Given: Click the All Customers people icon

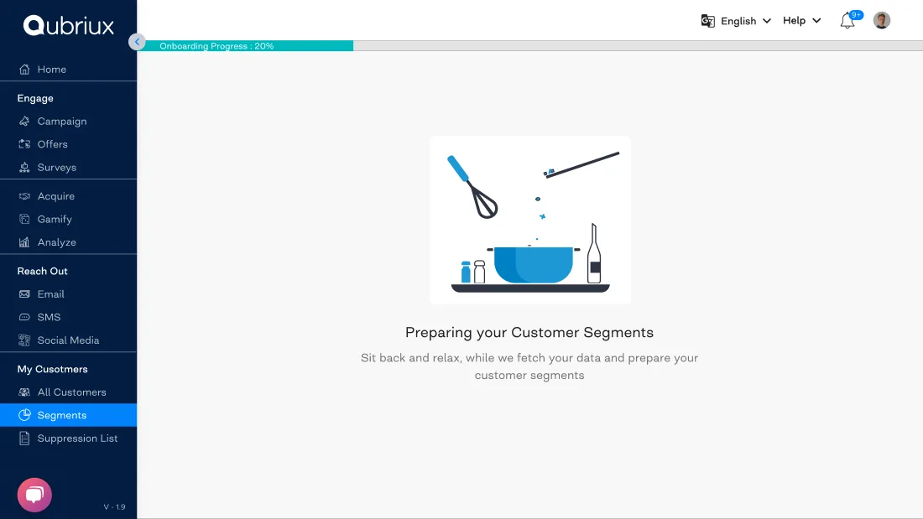Looking at the screenshot, I should click(x=24, y=392).
